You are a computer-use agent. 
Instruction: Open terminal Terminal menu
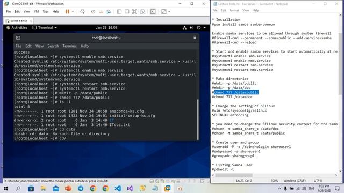(x=69, y=46)
